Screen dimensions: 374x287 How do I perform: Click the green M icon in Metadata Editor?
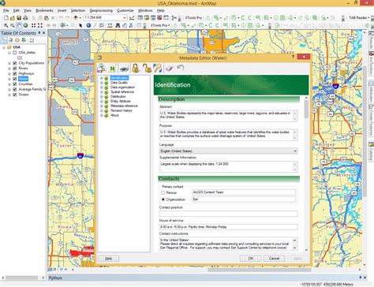point(112,69)
